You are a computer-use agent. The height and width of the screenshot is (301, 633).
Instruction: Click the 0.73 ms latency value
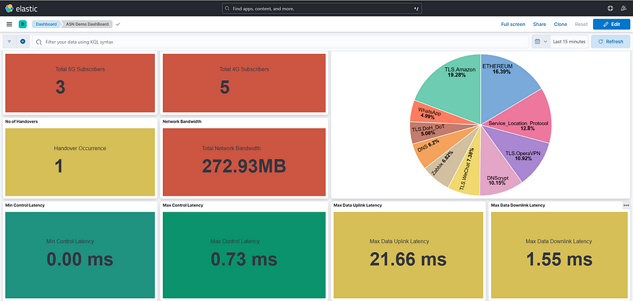[245, 259]
